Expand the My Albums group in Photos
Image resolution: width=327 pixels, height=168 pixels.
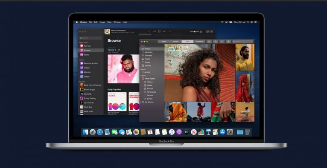coord(140,102)
